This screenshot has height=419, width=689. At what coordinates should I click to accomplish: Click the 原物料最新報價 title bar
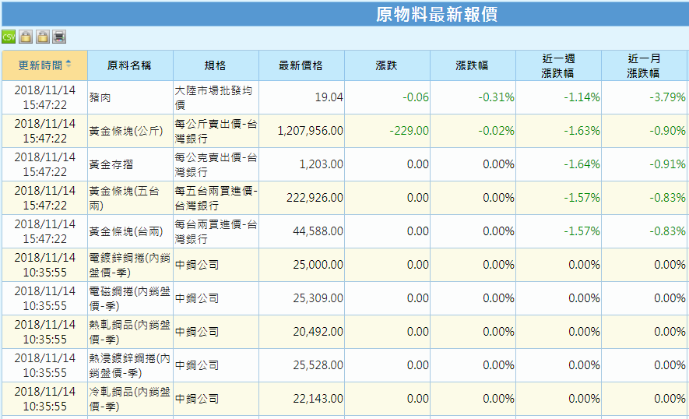(436, 14)
